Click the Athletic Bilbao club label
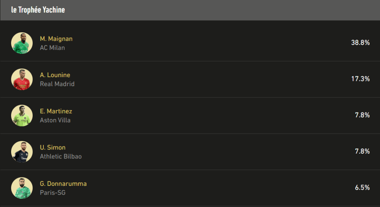The height and width of the screenshot is (207, 380). tap(60, 157)
